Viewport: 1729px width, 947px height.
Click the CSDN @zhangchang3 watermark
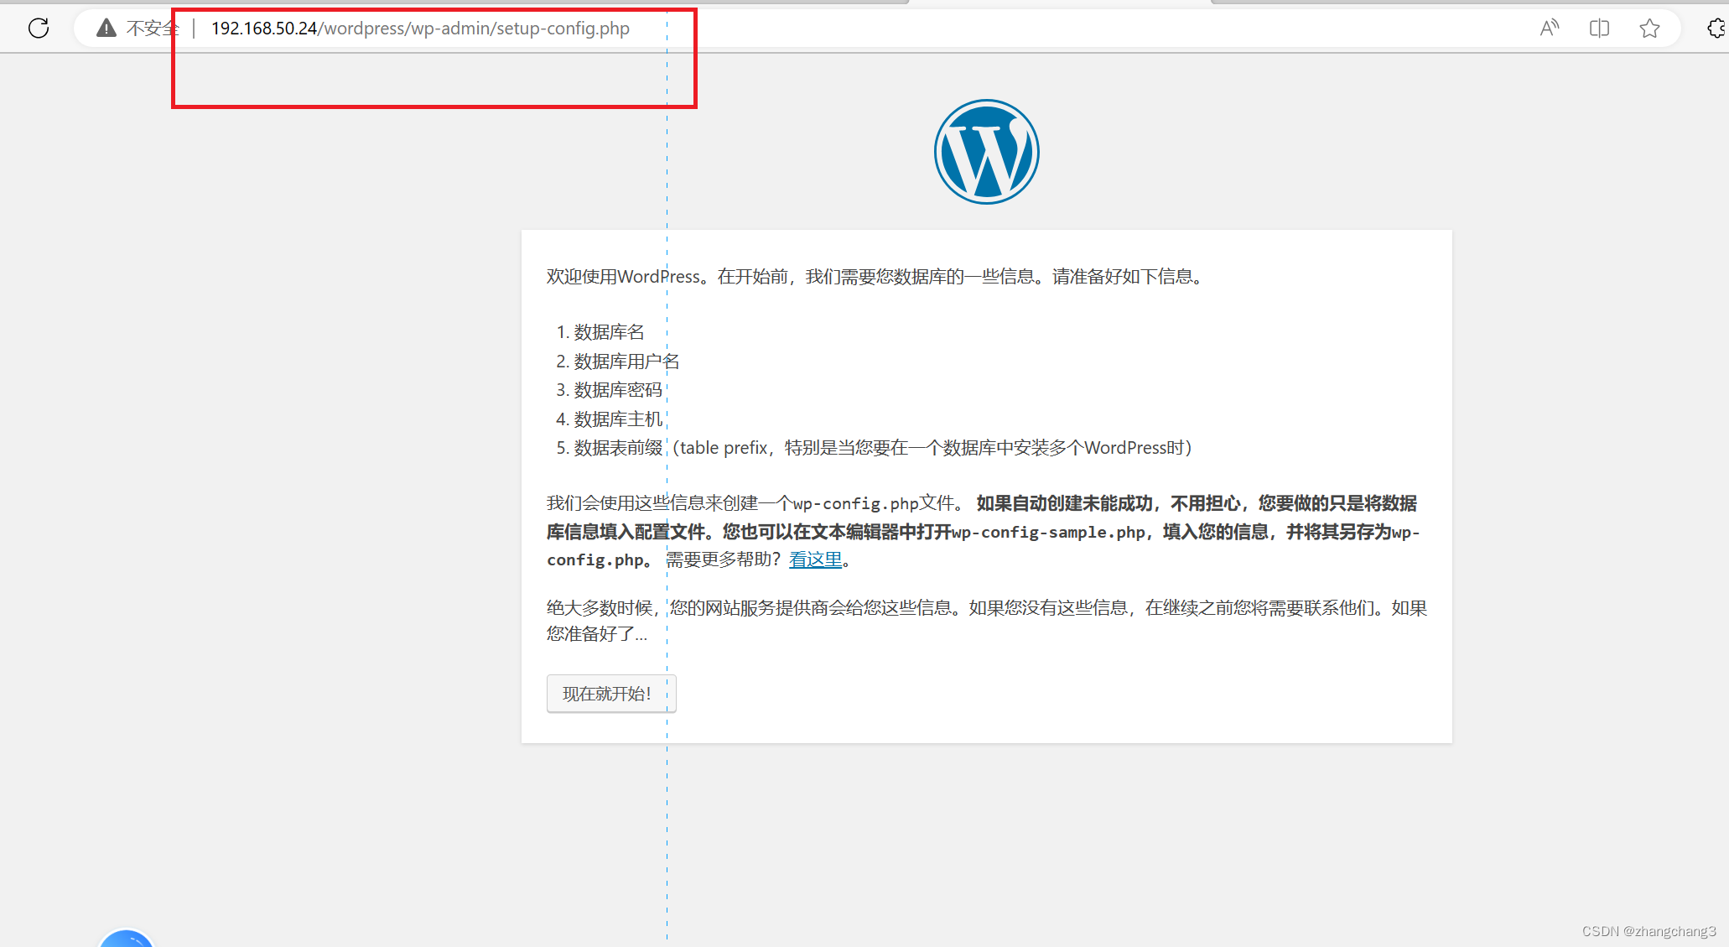[1649, 931]
